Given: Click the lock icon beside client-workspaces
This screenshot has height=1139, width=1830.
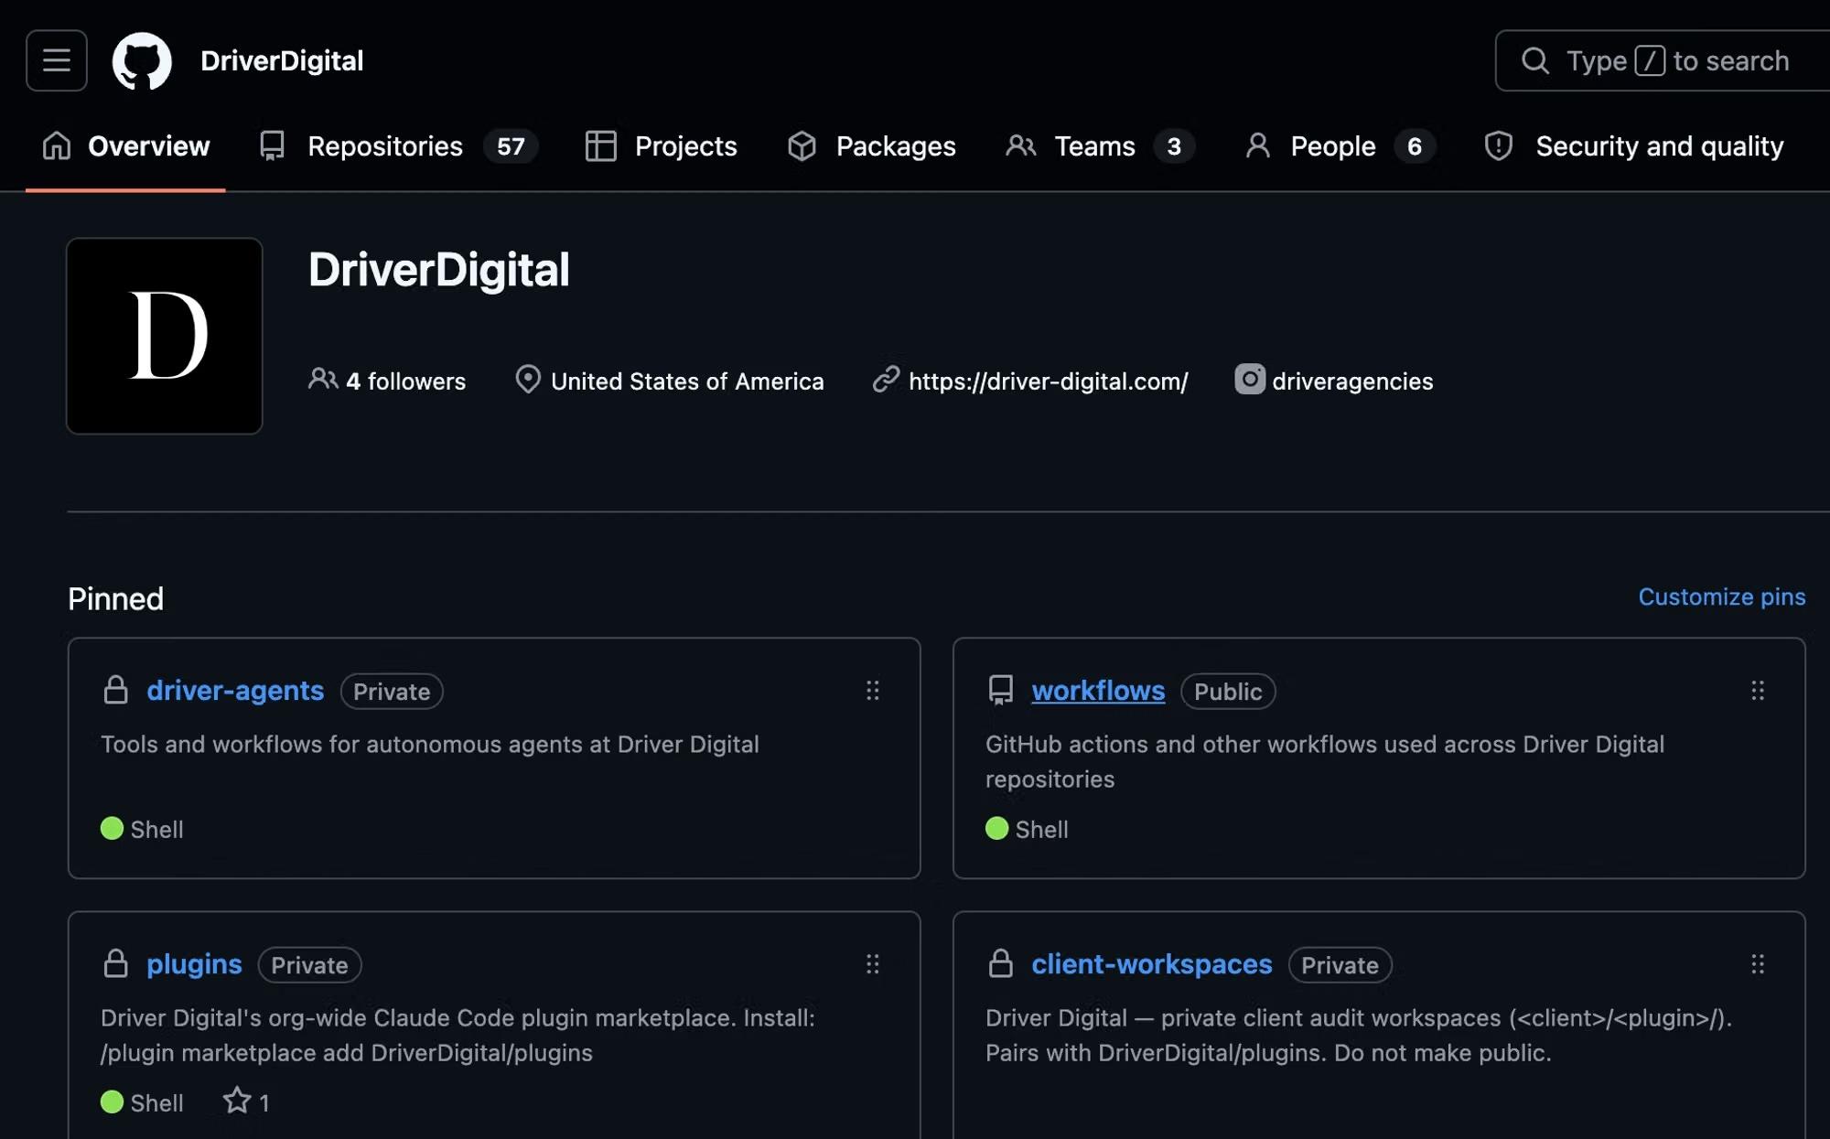Looking at the screenshot, I should click(x=1001, y=963).
